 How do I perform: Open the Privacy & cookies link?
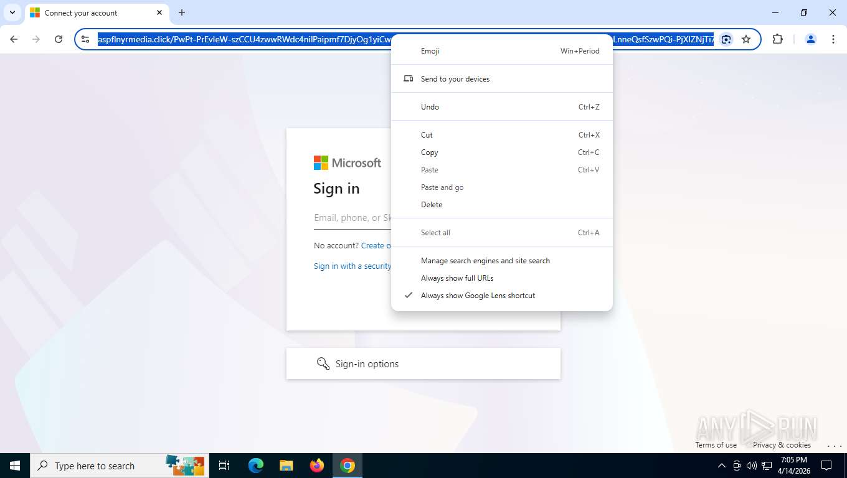click(782, 445)
